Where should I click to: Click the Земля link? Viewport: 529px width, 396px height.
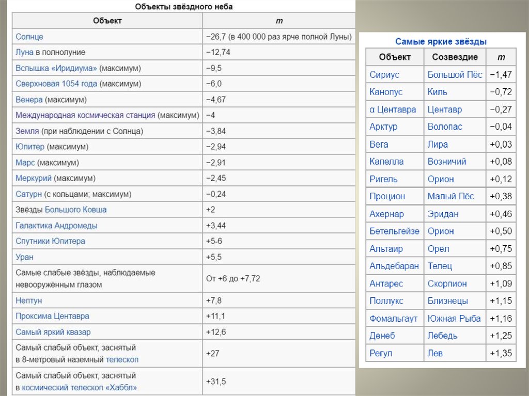point(27,131)
